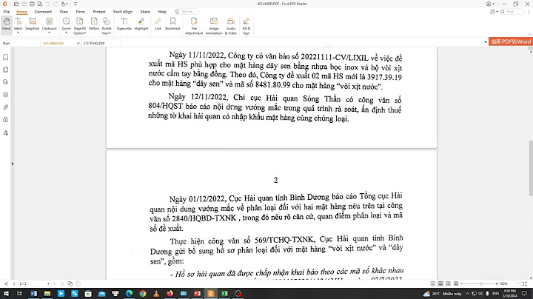
Task: Choose the Highlight tool
Action: (141, 24)
